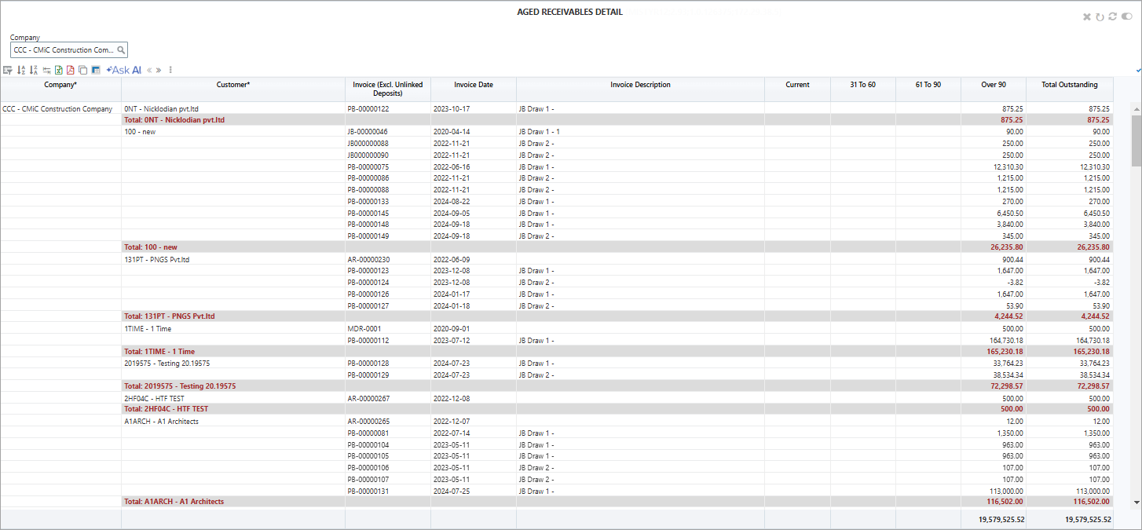This screenshot has width=1142, height=530.
Task: Click the back chevron in the toolbar
Action: coord(149,70)
